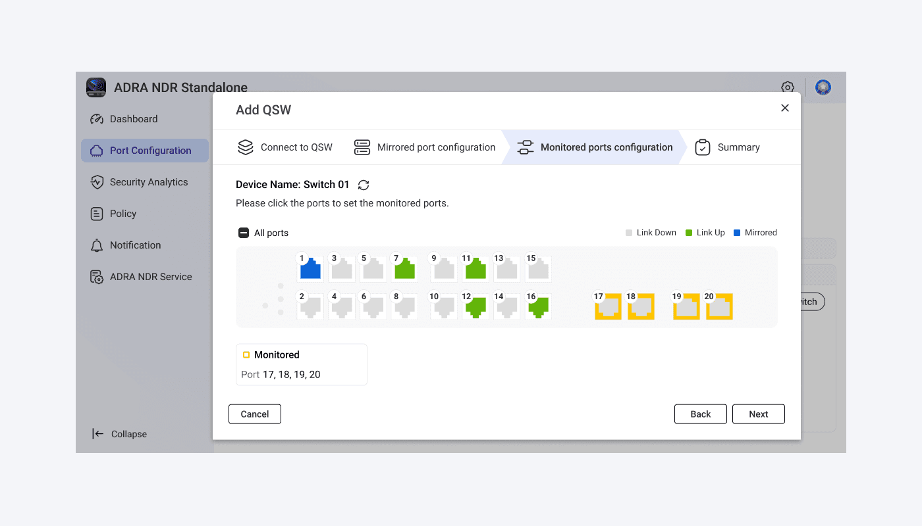Viewport: 922px width, 526px height.
Task: Select port 9
Action: tap(444, 269)
